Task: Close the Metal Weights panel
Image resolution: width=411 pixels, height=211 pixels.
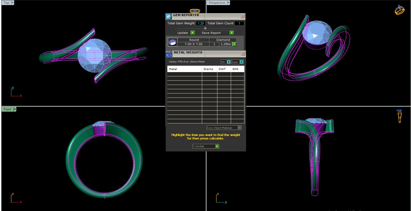Action: click(x=243, y=54)
